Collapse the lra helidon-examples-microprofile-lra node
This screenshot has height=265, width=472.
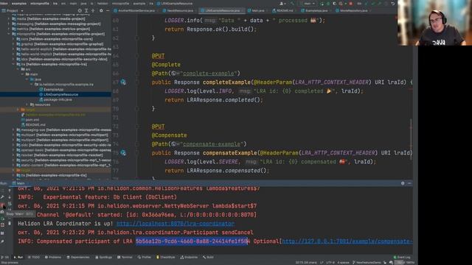click(14, 64)
